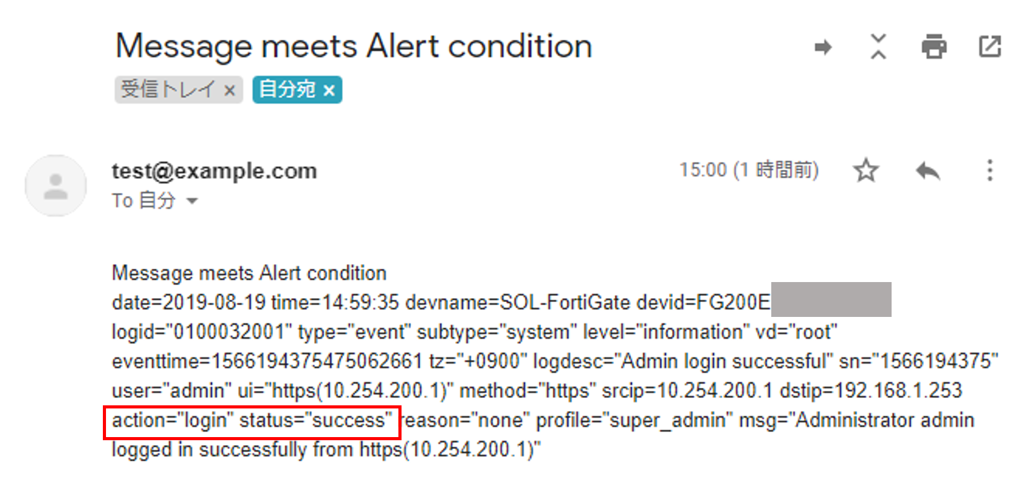Click the forward arrow importance marker icon

tap(823, 47)
